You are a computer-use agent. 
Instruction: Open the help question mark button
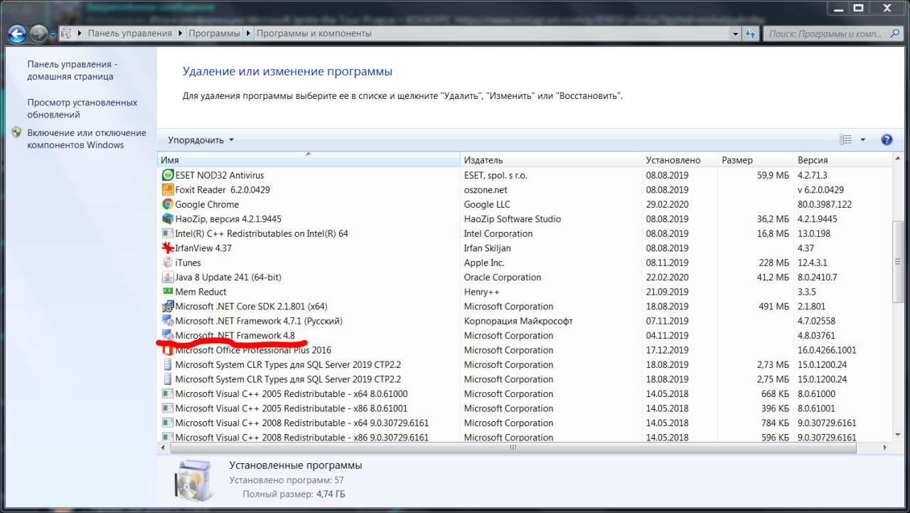[x=887, y=140]
